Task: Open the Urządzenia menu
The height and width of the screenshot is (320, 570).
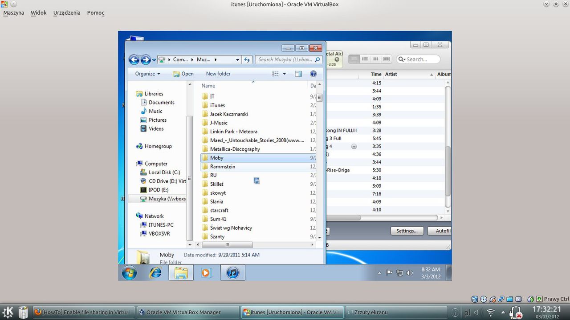Action: click(x=67, y=13)
